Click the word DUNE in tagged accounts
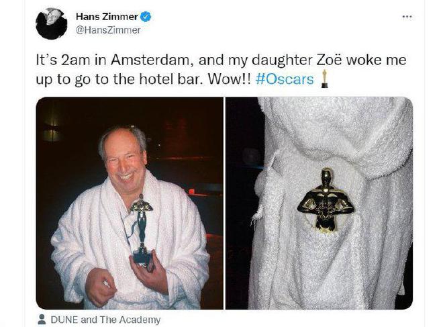443x327 pixels. (x=64, y=320)
